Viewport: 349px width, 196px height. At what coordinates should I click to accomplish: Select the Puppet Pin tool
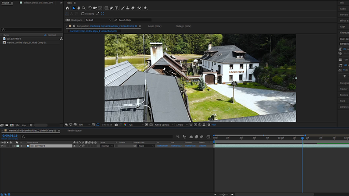click(x=145, y=8)
